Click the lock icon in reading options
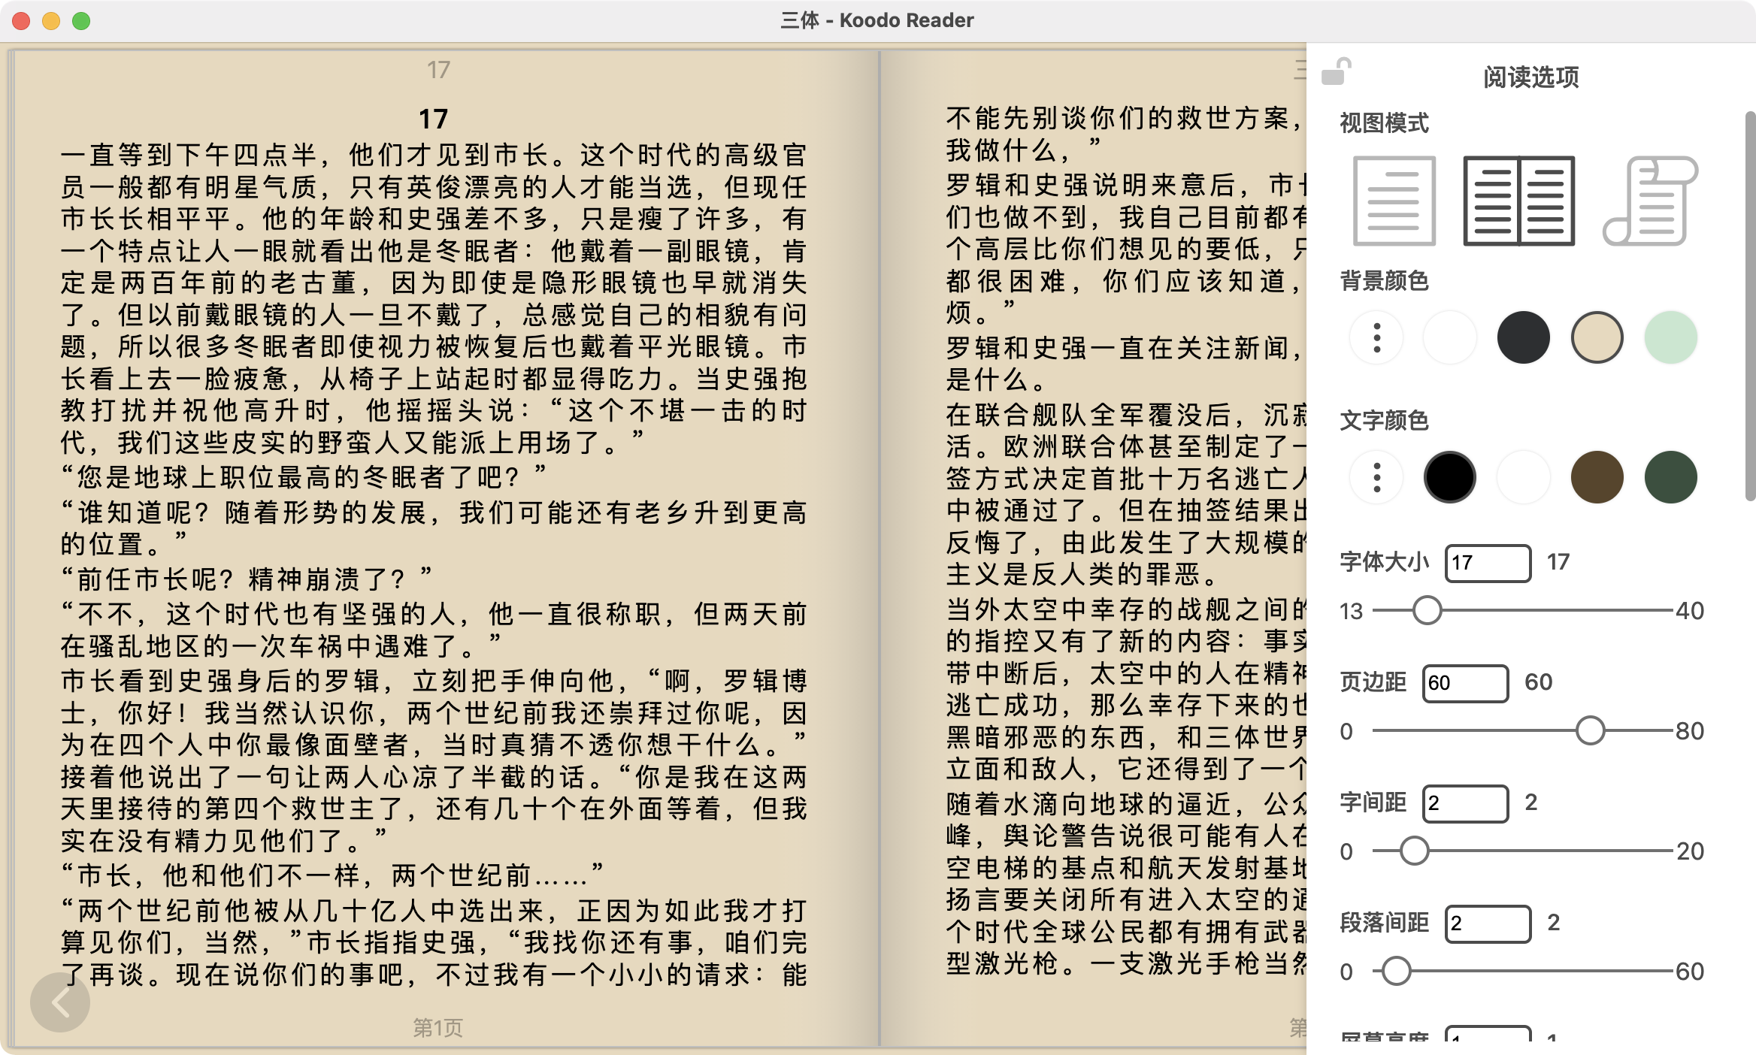The width and height of the screenshot is (1756, 1055). [x=1336, y=72]
